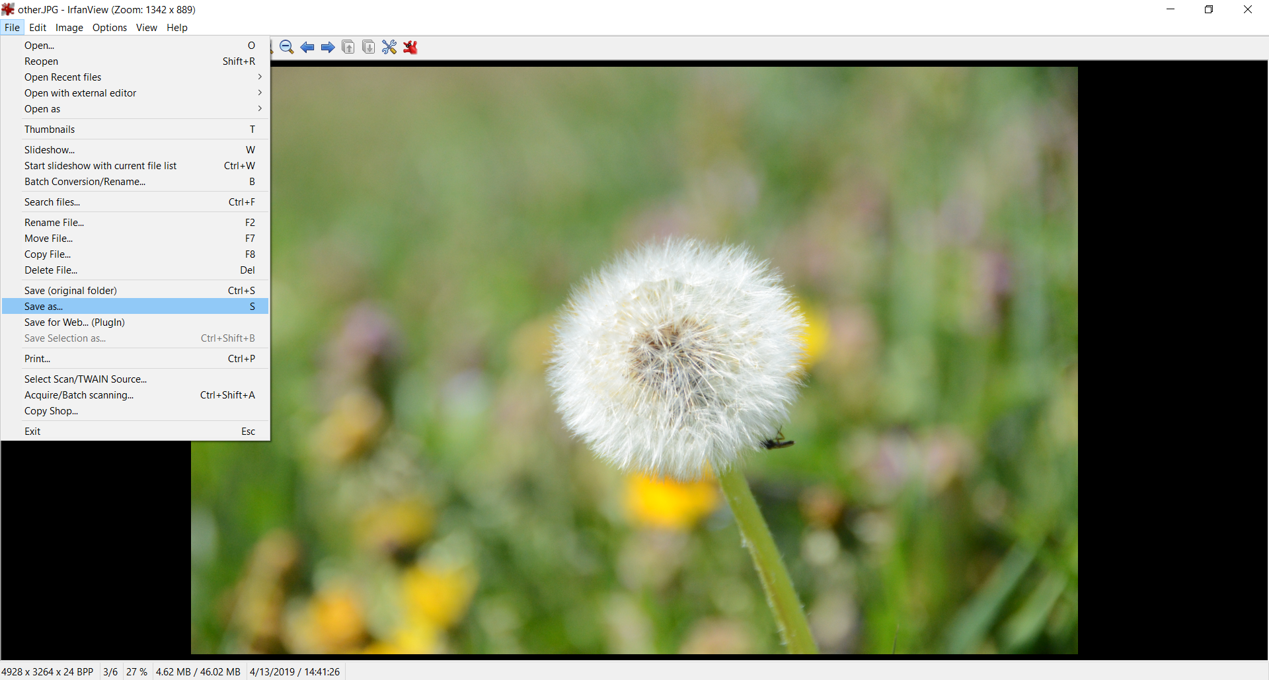Viewport: 1269px width, 680px height.
Task: Click the IrfanView title bar logo
Action: 8,9
